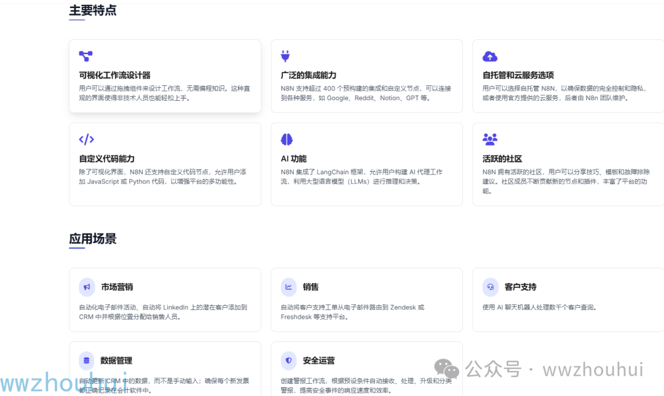This screenshot has height=396, width=664.
Task: Click the AI 功能 circular icon
Action: [x=287, y=139]
